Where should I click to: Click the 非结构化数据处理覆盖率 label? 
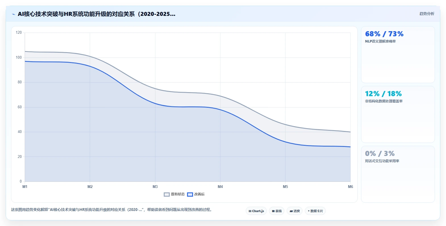[384, 101]
